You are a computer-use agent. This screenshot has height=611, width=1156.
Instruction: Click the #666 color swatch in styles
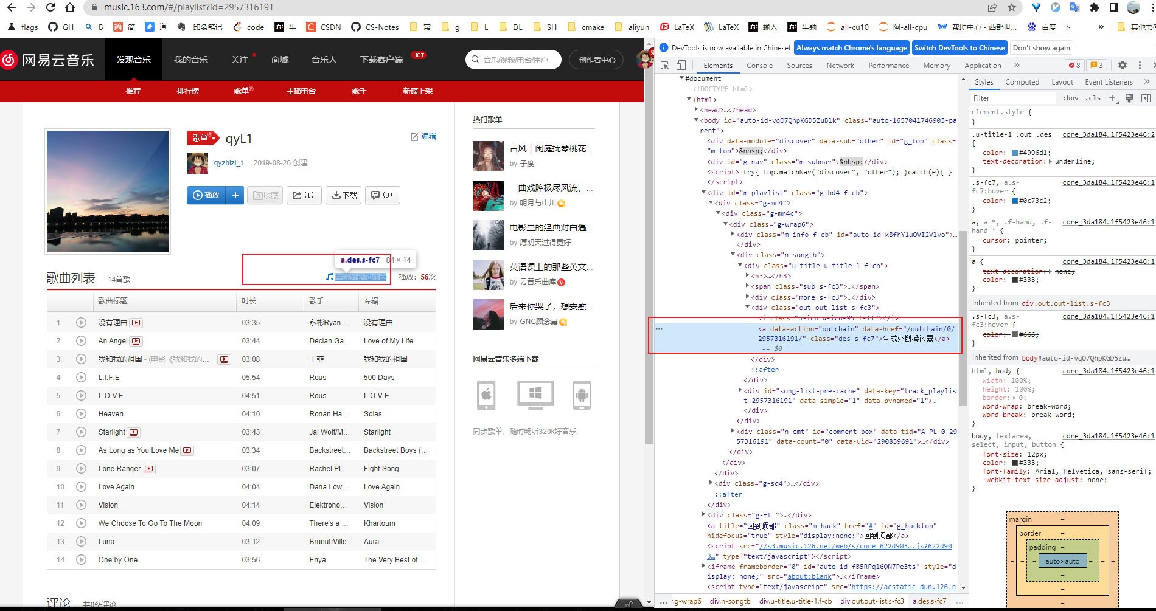coord(1015,334)
